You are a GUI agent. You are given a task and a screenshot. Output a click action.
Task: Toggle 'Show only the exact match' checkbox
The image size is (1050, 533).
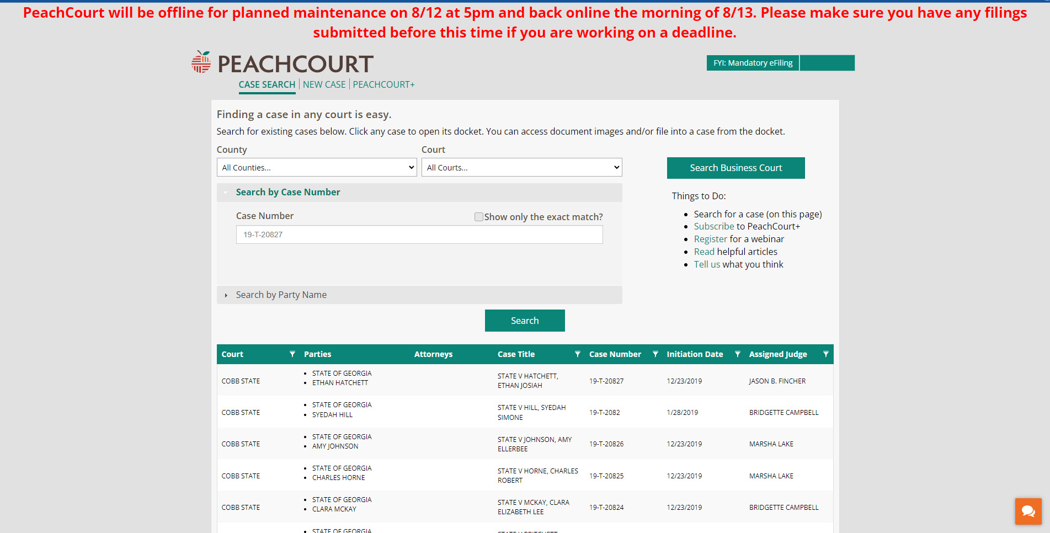[x=479, y=217]
